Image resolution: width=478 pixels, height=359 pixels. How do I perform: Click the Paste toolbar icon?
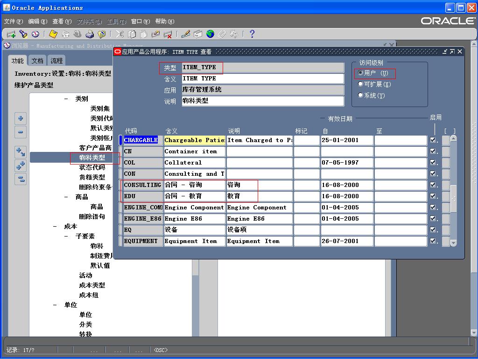pyautogui.click(x=144, y=34)
